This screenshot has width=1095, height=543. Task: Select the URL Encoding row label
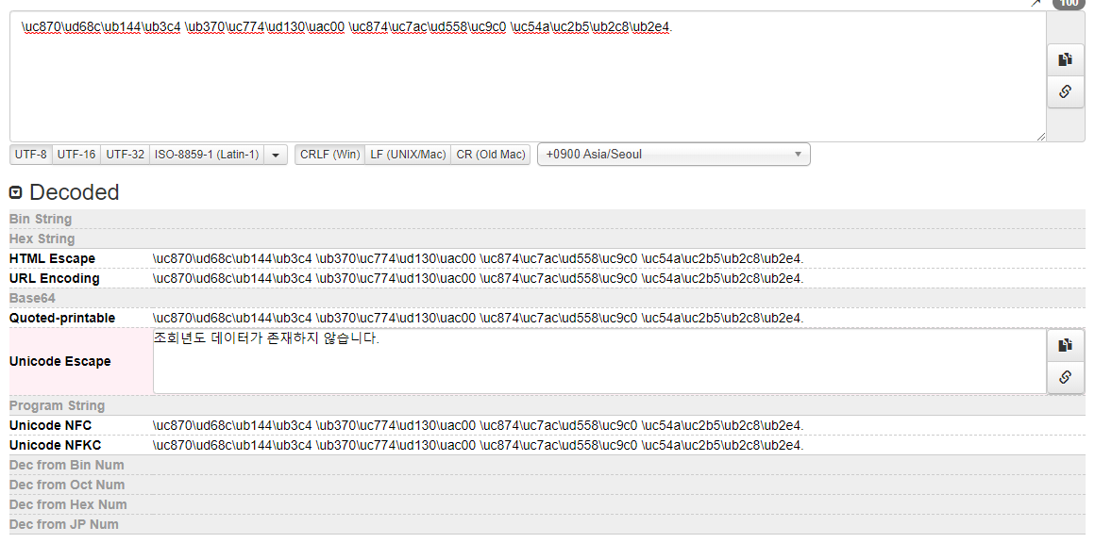click(55, 278)
